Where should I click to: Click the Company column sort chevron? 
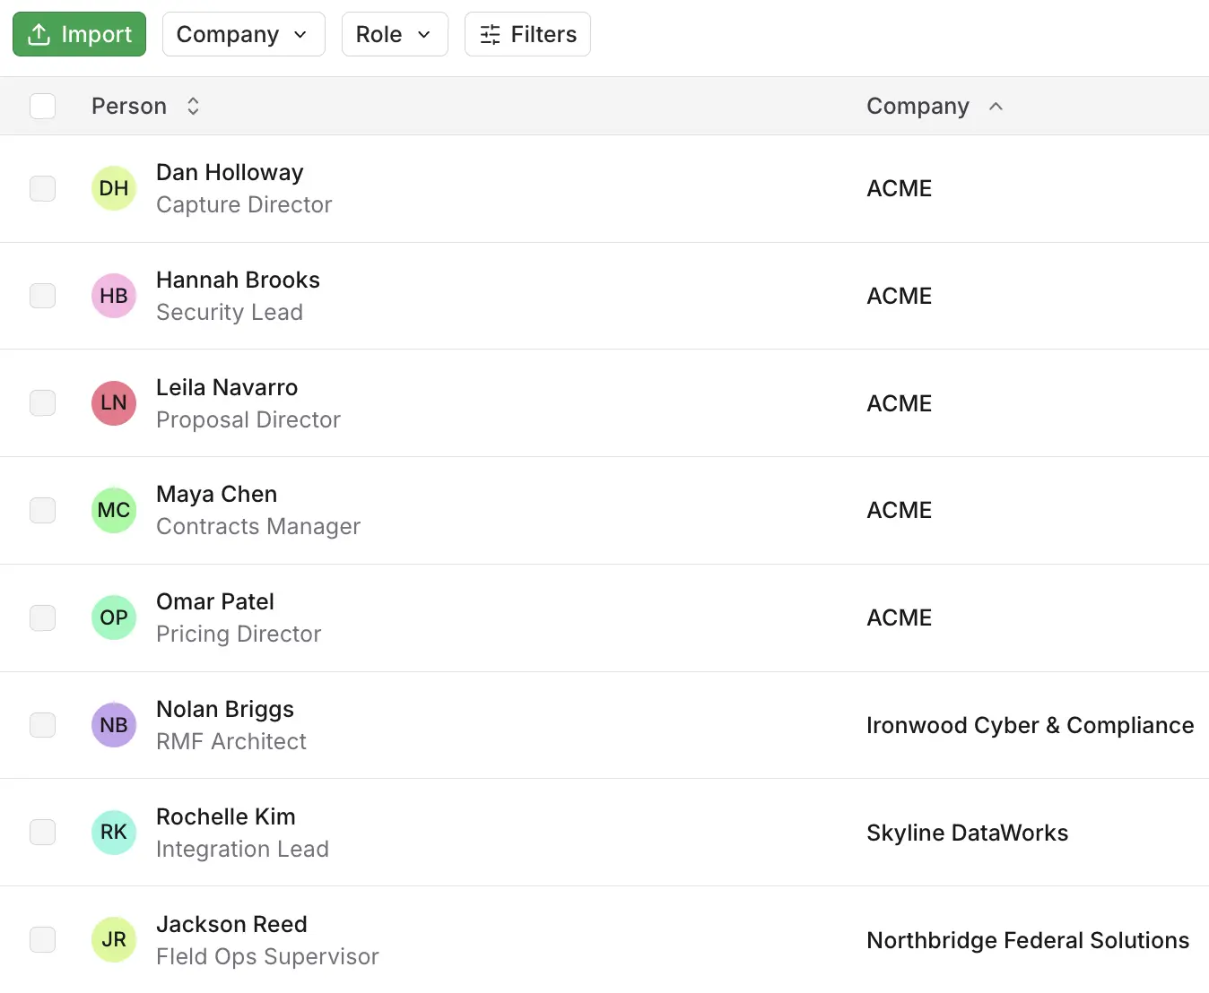tap(996, 106)
